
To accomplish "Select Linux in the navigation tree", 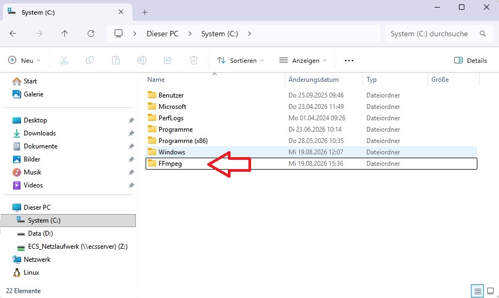I will (26, 273).
